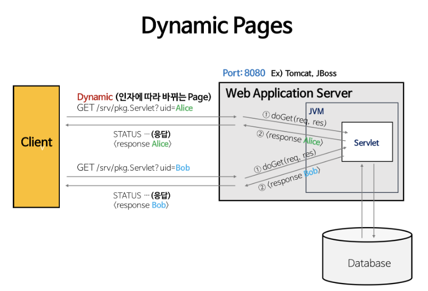Click downward arrow from Servlet to Database

point(374,201)
